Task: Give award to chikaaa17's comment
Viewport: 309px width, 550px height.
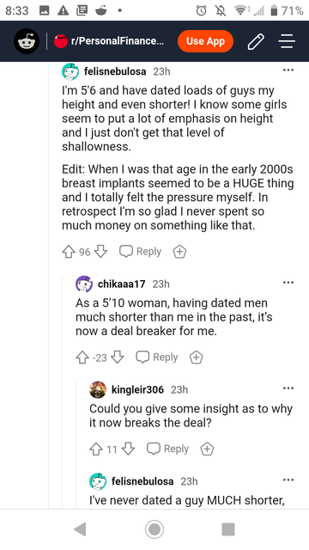Action: (197, 357)
